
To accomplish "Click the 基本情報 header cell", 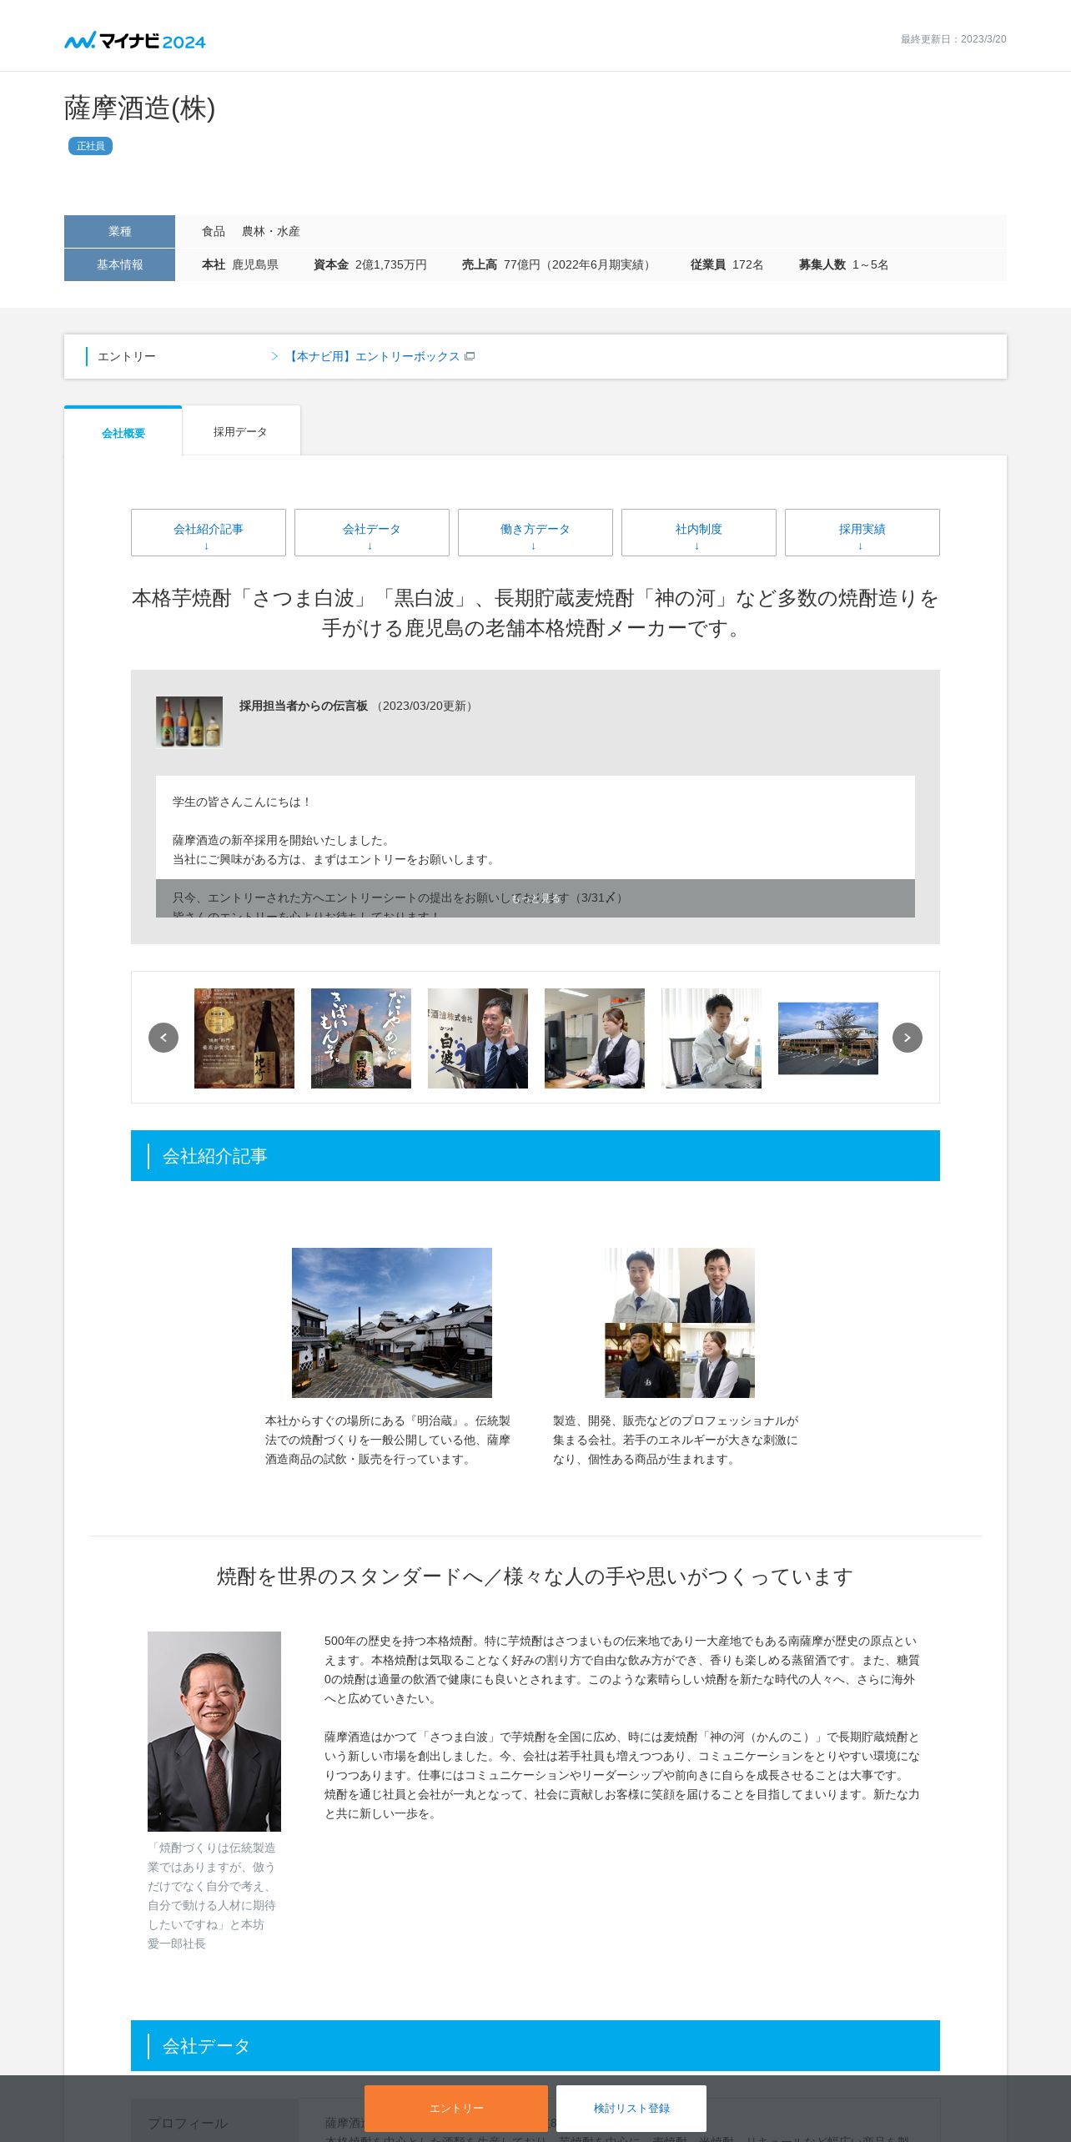I will point(119,264).
